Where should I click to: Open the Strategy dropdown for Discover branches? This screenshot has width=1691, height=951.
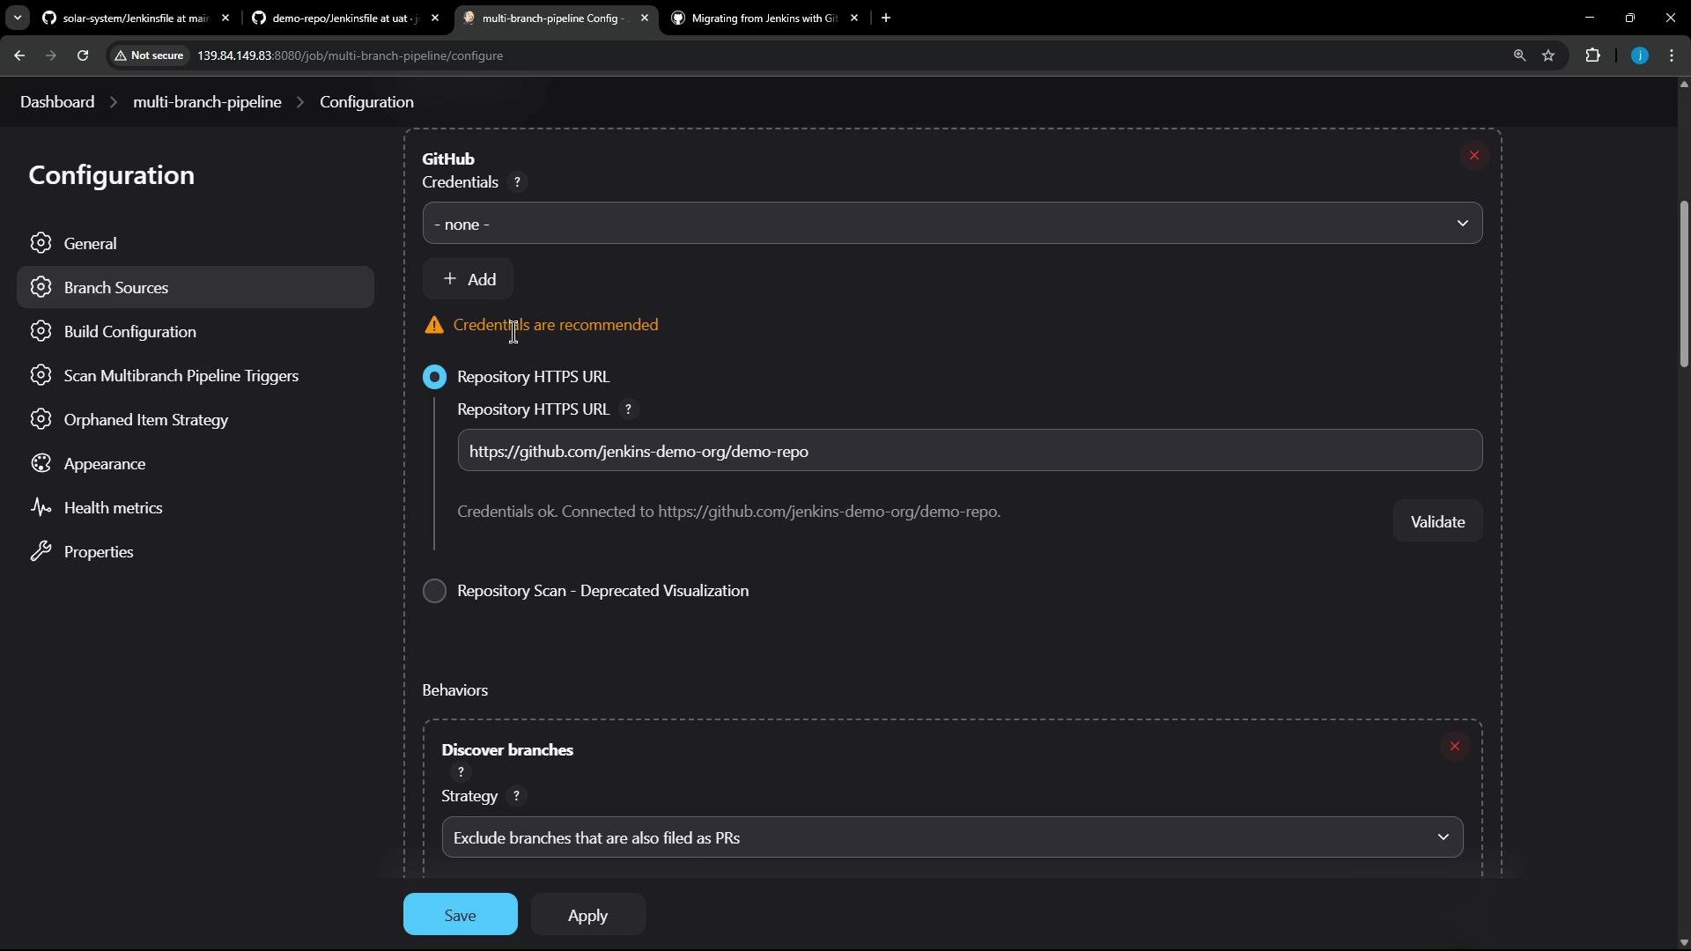pos(952,837)
